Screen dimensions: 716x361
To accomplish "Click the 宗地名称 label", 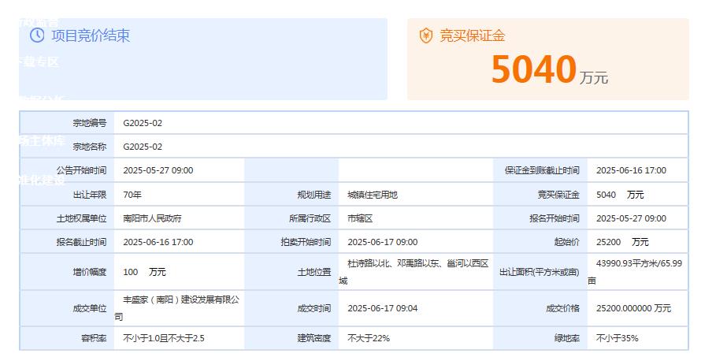I will [x=90, y=147].
